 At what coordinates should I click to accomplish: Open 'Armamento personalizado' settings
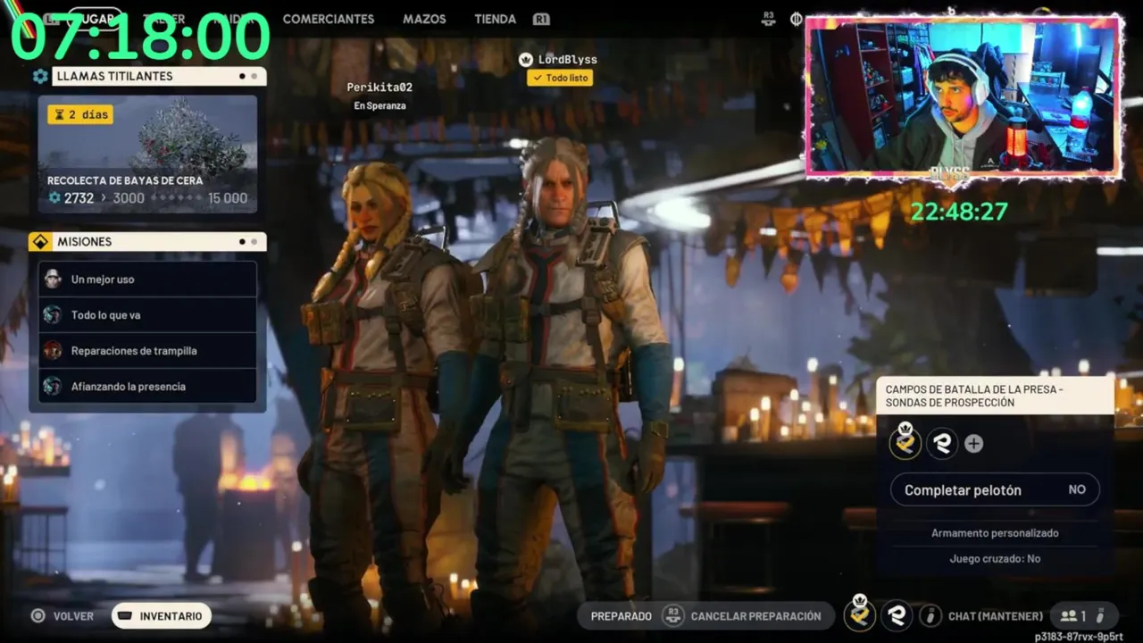(995, 533)
